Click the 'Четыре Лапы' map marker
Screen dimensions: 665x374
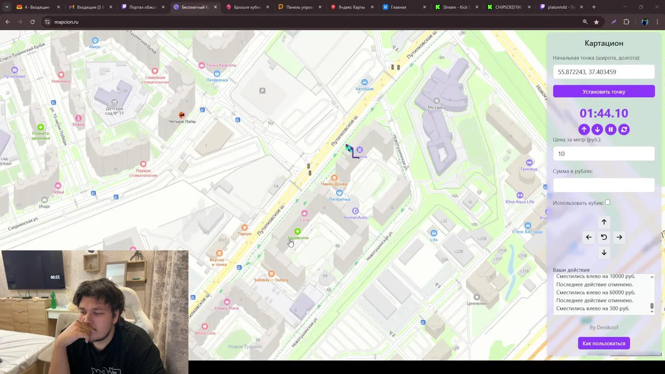[182, 115]
